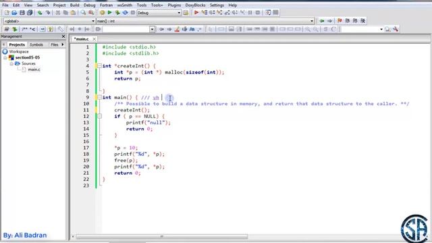Click on line 19 free(p); statement
Image resolution: width=432 pixels, height=243 pixels.
coord(126,161)
